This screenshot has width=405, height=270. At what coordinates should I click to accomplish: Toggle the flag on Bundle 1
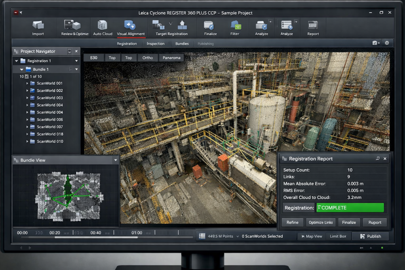pyautogui.click(x=70, y=69)
